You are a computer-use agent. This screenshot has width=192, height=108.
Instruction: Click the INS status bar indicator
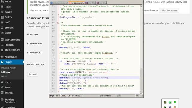click(x=137, y=96)
